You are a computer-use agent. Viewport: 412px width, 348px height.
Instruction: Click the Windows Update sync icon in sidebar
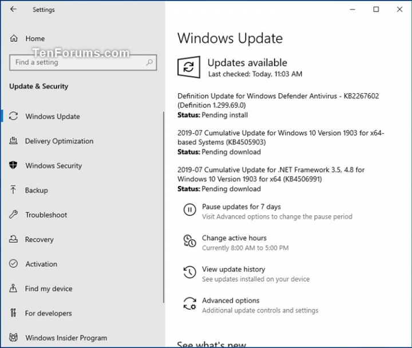(x=13, y=116)
